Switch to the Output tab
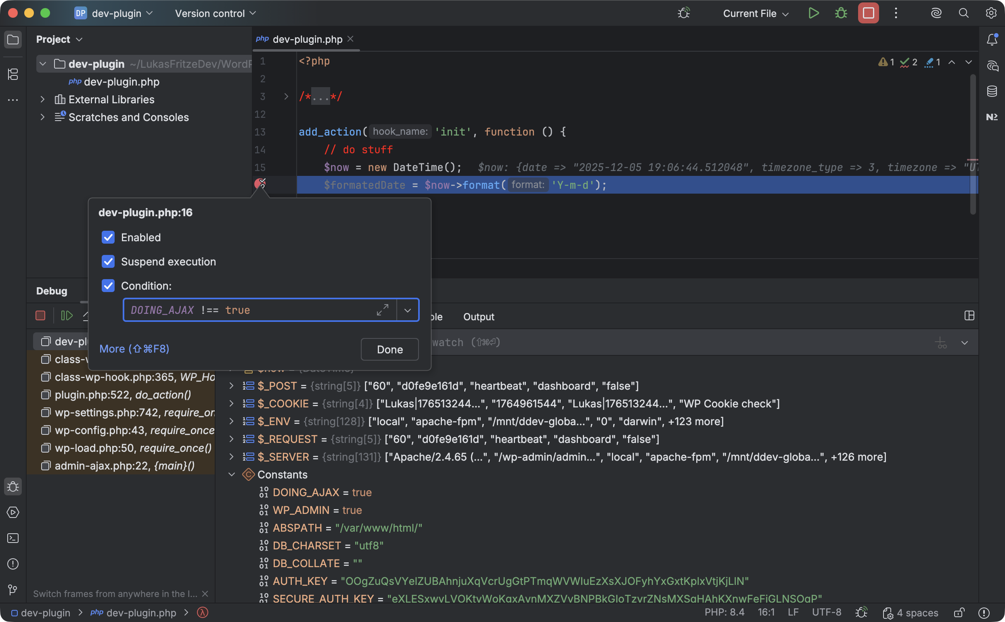This screenshot has height=622, width=1005. coord(478,317)
